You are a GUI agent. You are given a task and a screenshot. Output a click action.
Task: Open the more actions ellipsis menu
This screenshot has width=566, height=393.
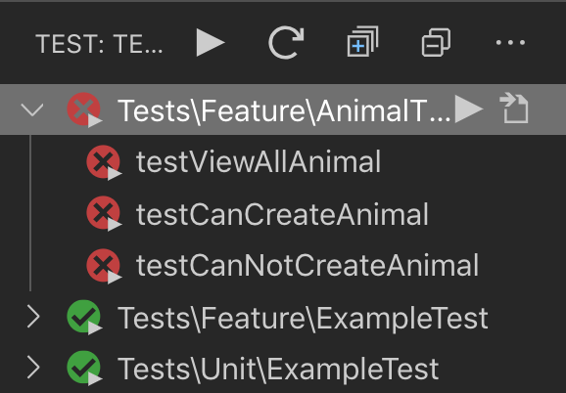(x=510, y=43)
